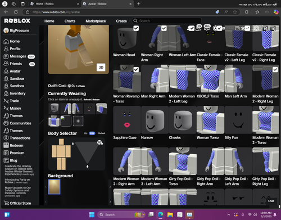This screenshot has width=281, height=220.
Task: Open the browser more options menu
Action: click(267, 12)
